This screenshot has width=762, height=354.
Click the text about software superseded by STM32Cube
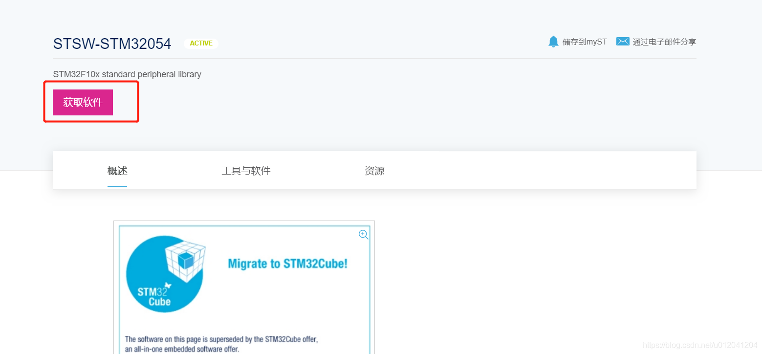221,344
